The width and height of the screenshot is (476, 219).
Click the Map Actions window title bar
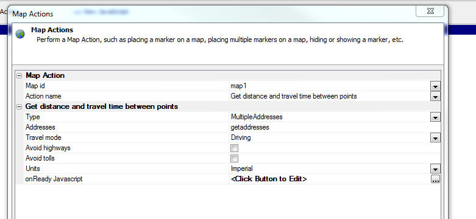pyautogui.click(x=213, y=13)
